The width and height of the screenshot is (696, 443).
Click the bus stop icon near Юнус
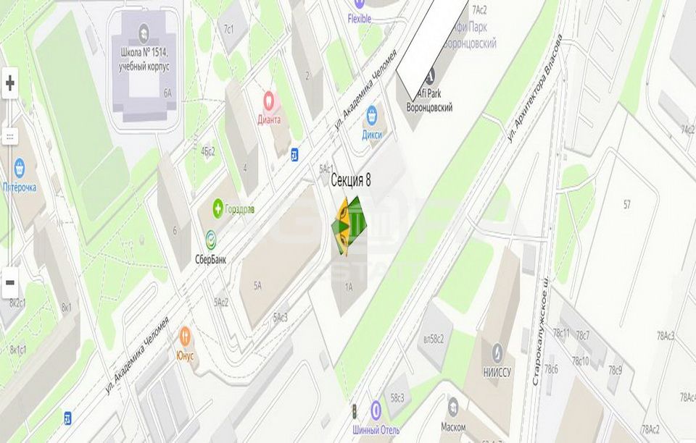[x=67, y=418]
